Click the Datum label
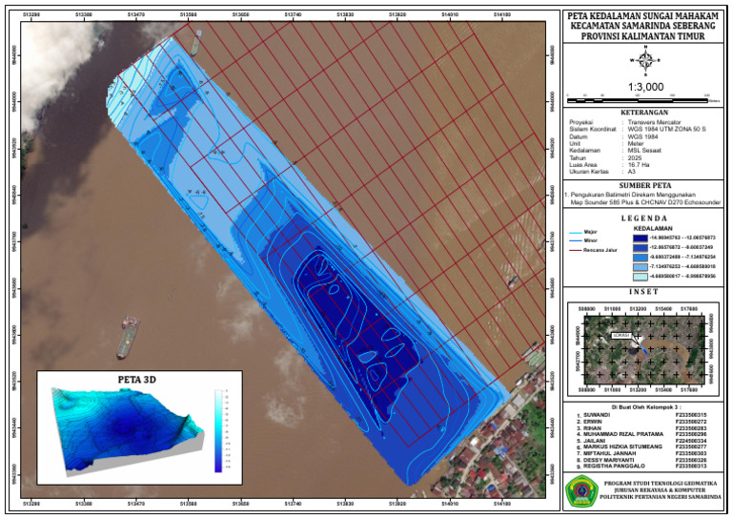Screen dimensions: 732x519 [578, 136]
